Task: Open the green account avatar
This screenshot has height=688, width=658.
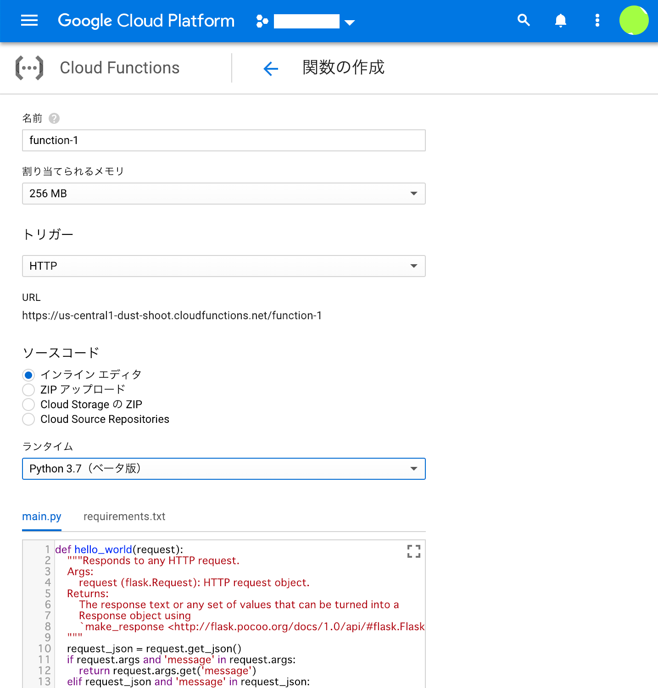Action: pos(634,20)
